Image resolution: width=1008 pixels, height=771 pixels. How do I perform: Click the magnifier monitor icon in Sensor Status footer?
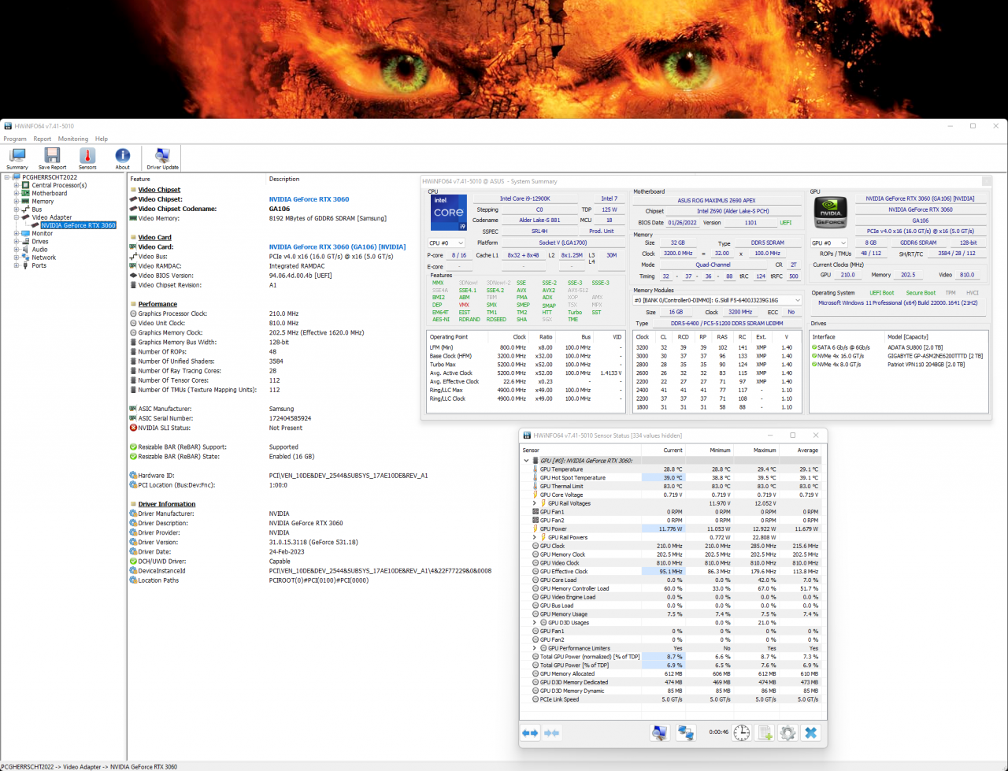(660, 732)
